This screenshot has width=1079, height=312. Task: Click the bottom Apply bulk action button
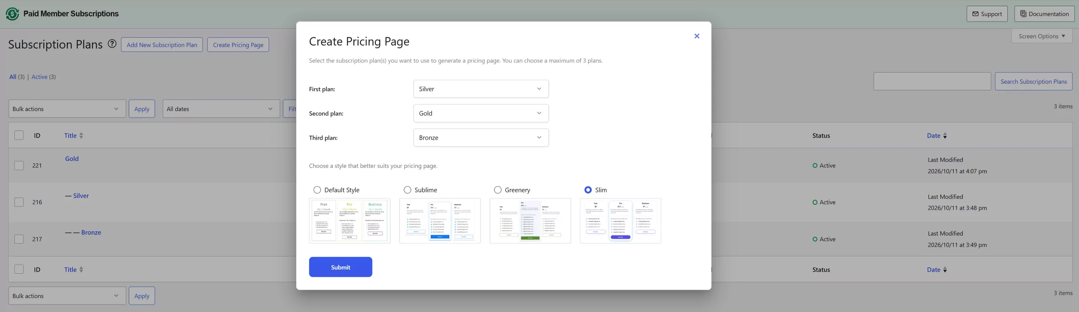[x=142, y=296]
